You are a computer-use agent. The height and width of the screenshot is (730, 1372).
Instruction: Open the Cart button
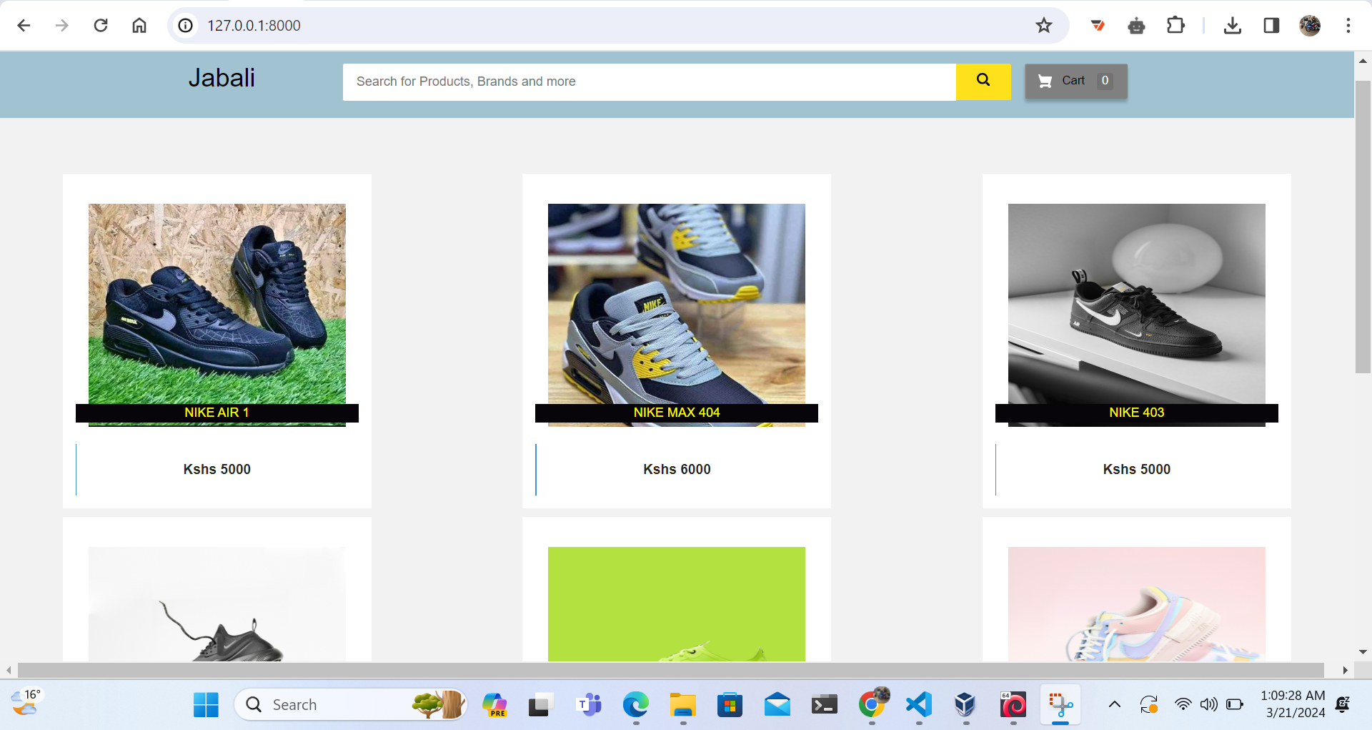[x=1076, y=82]
